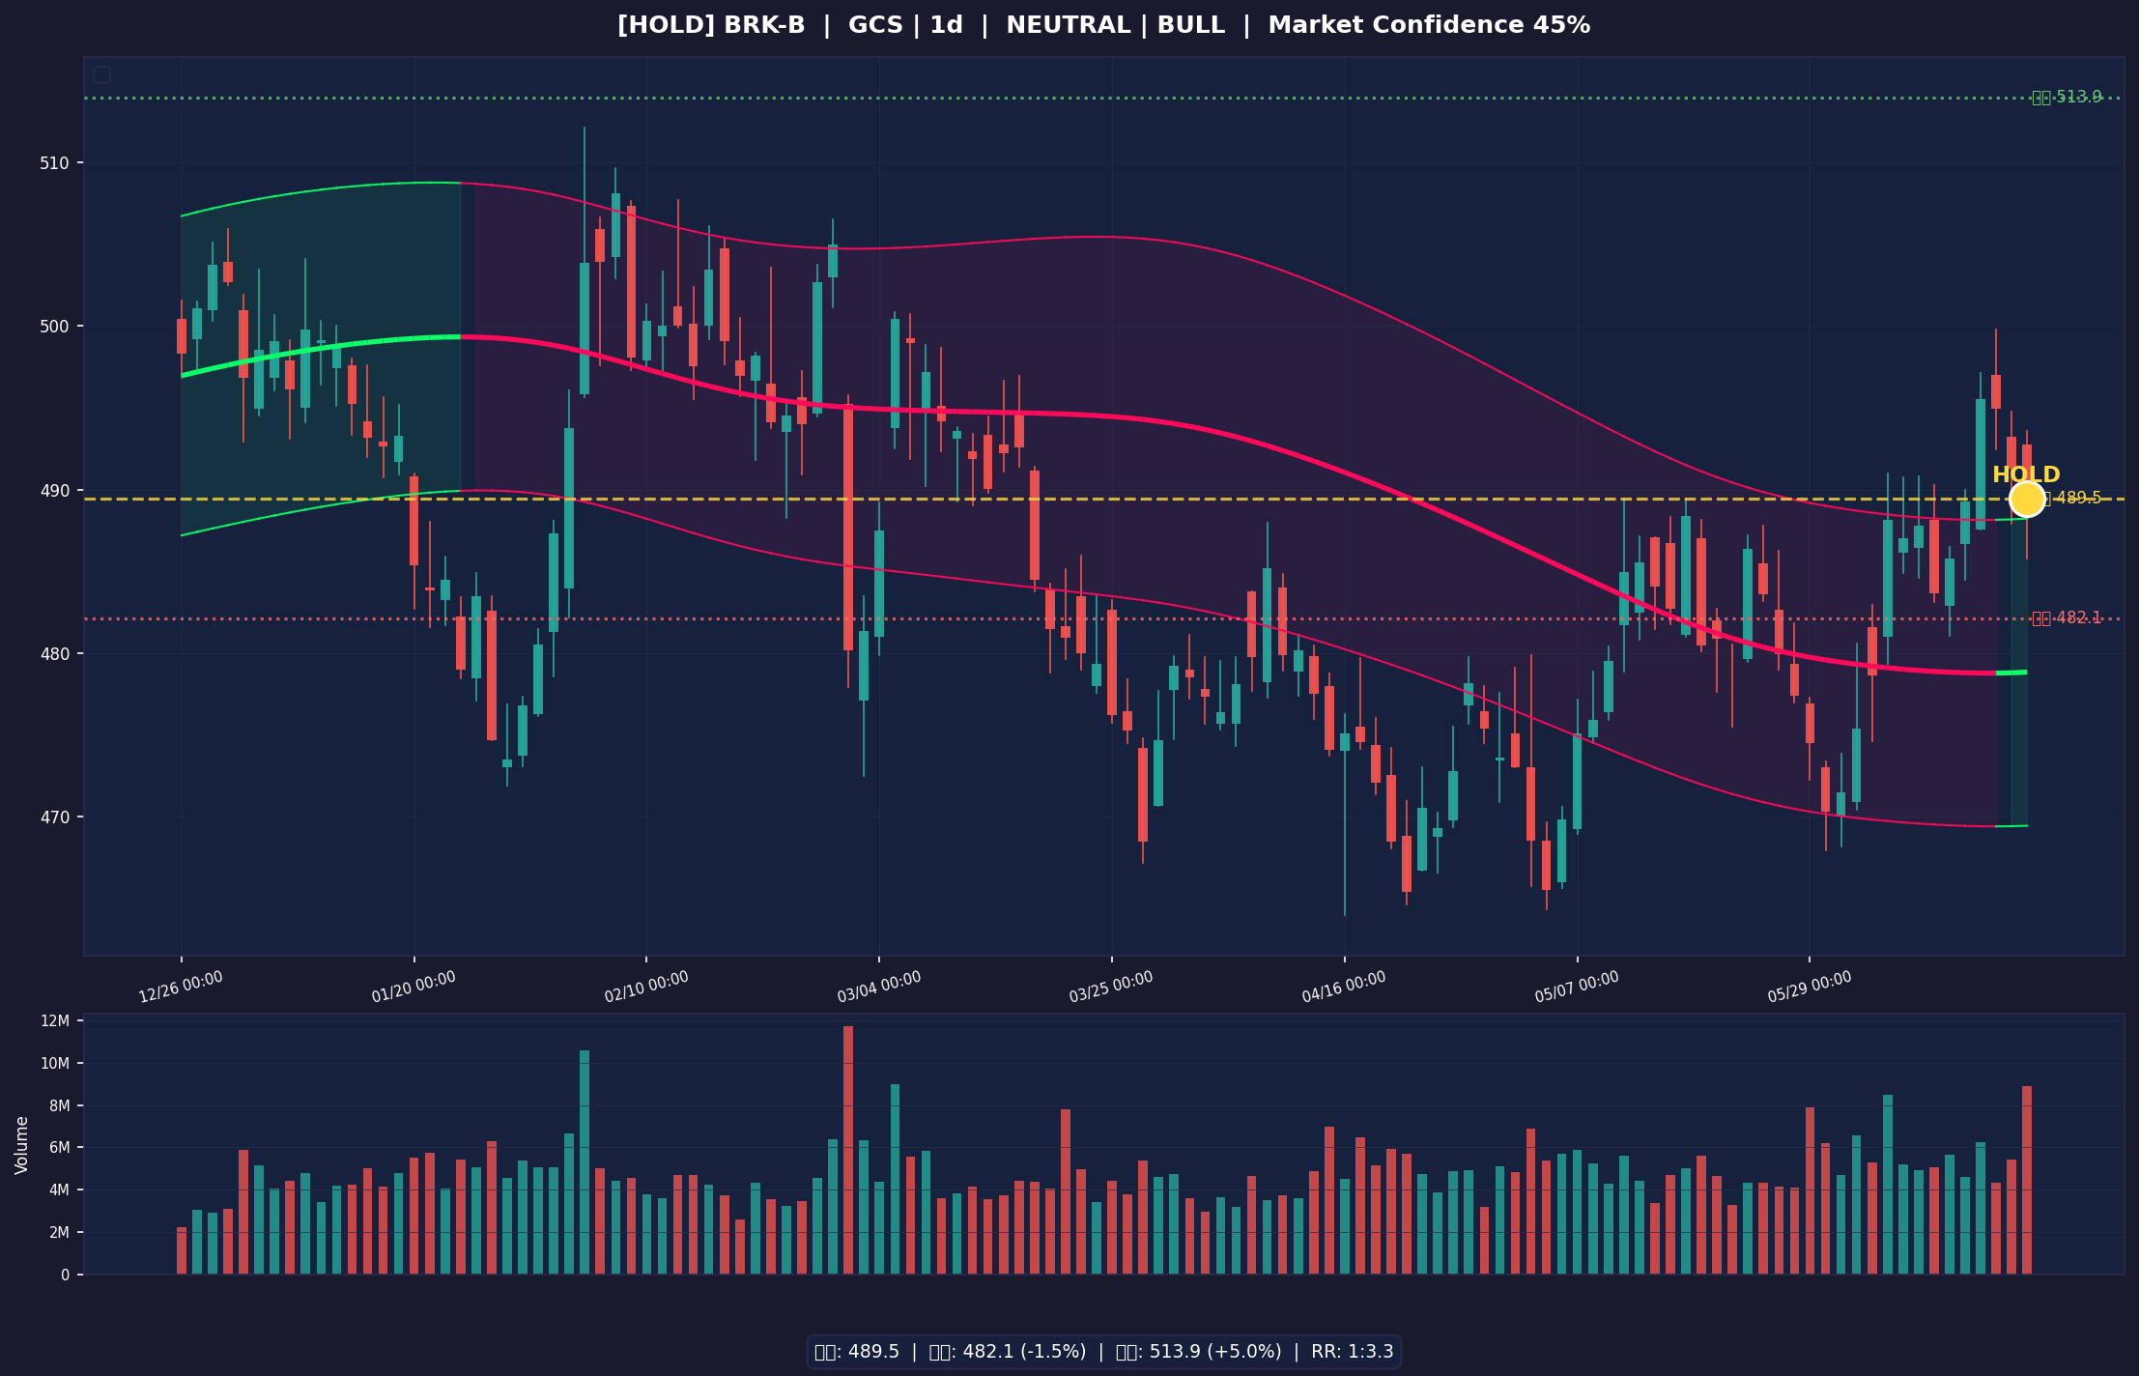Image resolution: width=2139 pixels, height=1376 pixels.
Task: Click the 490 price axis tick
Action: [x=55, y=491]
